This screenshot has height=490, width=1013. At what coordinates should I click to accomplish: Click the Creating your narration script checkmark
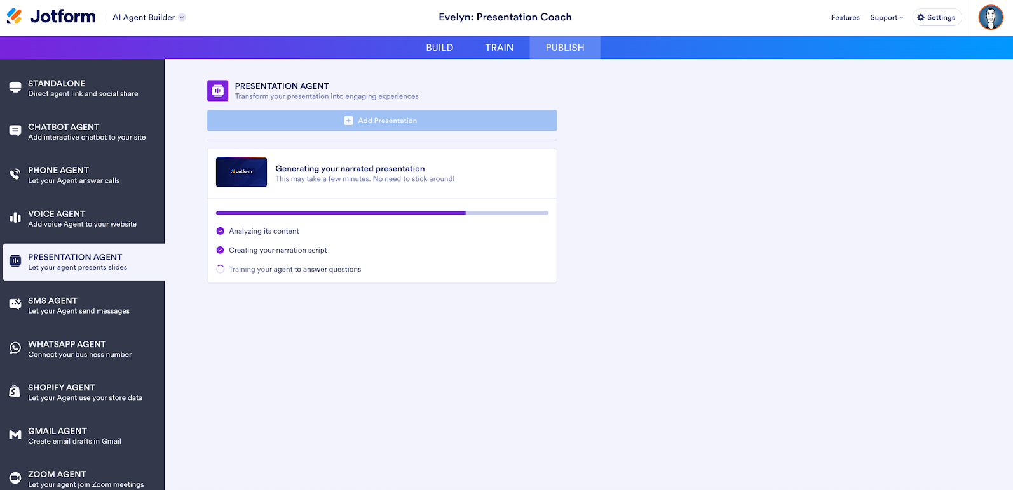pyautogui.click(x=221, y=250)
